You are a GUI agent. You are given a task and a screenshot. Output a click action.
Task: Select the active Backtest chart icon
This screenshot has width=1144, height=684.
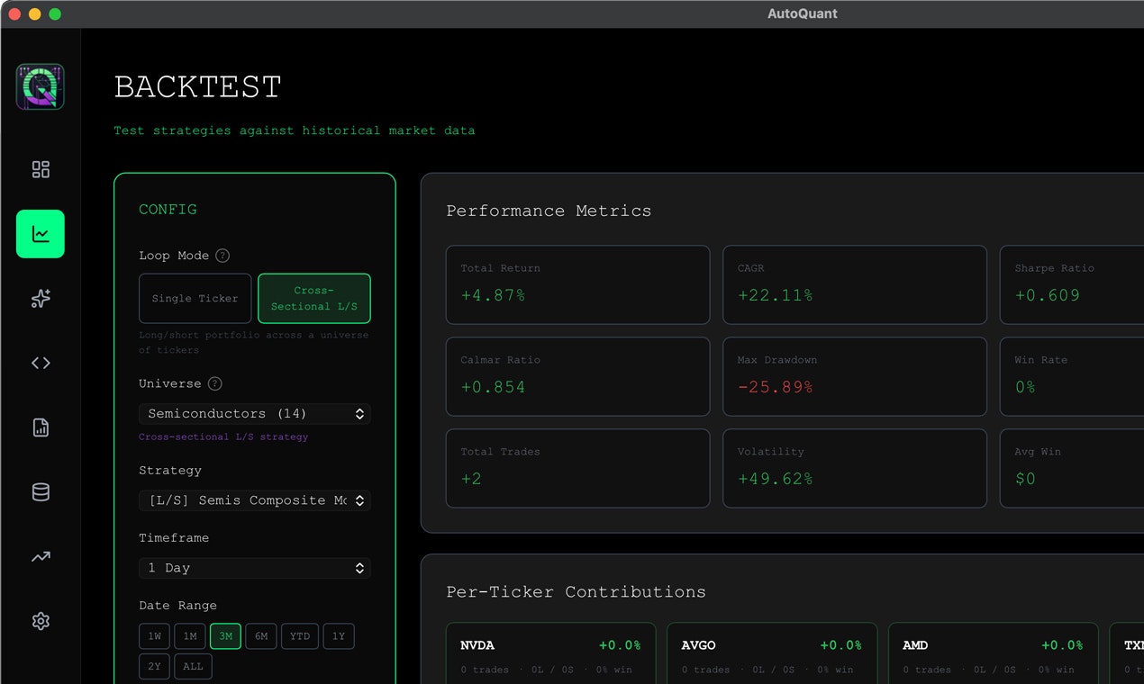(x=41, y=234)
